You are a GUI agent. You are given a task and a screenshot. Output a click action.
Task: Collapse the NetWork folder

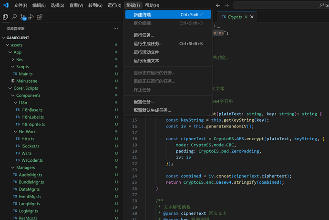[x=15, y=132]
